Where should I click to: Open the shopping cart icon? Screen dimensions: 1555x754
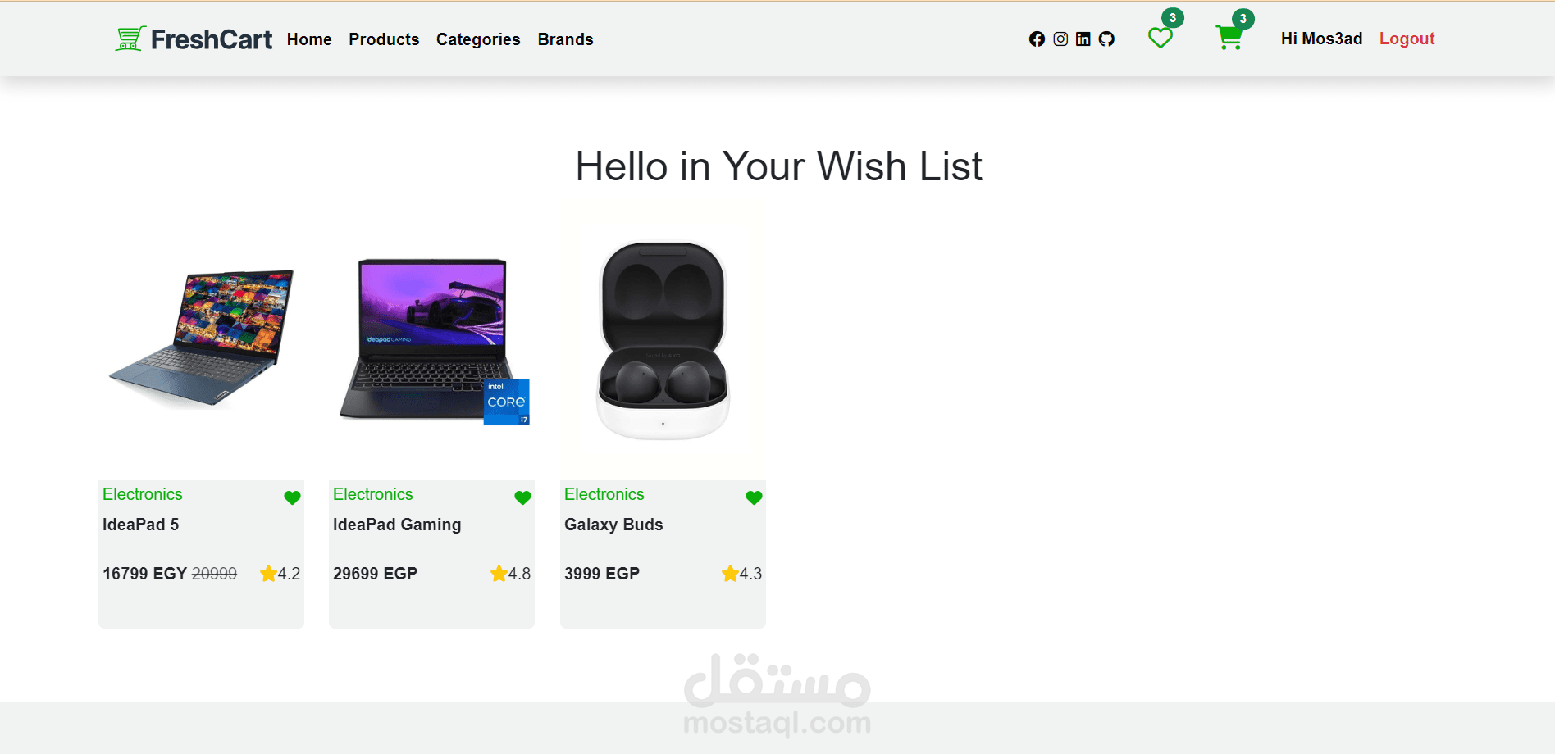(1229, 38)
